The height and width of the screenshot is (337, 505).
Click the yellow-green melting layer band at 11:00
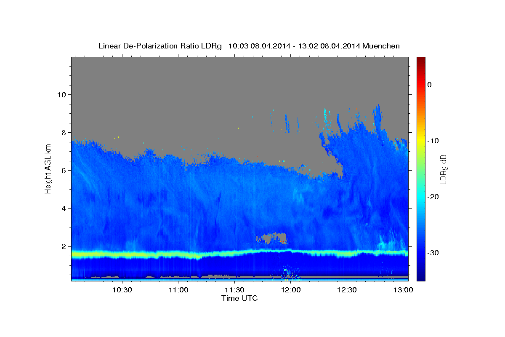[178, 254]
